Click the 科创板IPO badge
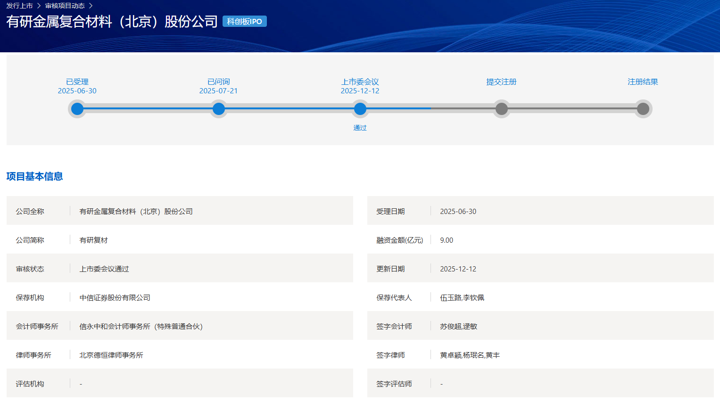 pyautogui.click(x=244, y=21)
